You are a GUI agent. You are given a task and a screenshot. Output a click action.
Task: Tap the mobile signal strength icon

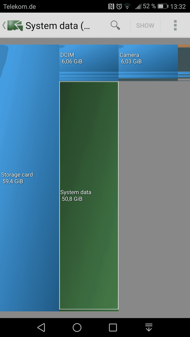[x=138, y=7]
